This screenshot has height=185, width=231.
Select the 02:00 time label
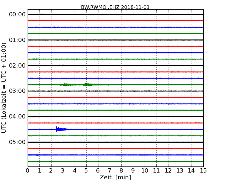[x=17, y=65]
